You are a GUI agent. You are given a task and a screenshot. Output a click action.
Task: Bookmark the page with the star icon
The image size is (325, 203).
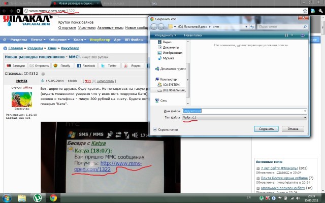tap(305, 11)
